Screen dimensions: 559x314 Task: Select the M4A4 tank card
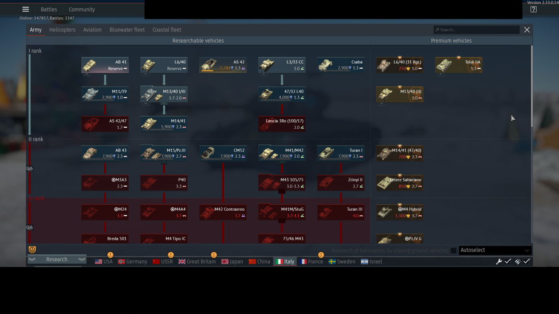tap(164, 212)
